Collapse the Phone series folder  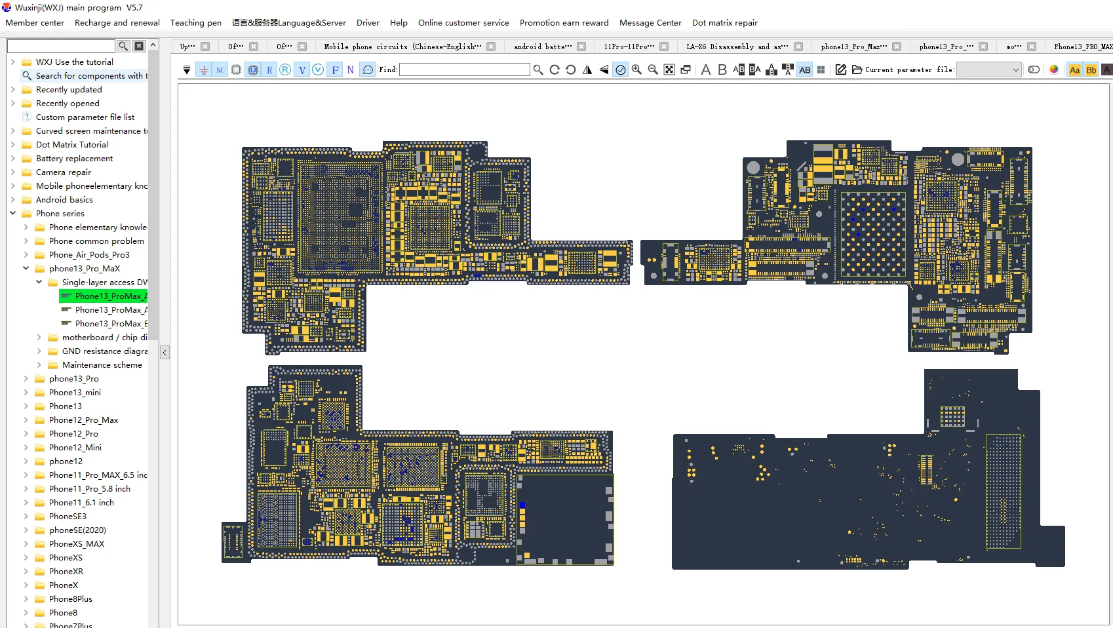pos(12,213)
